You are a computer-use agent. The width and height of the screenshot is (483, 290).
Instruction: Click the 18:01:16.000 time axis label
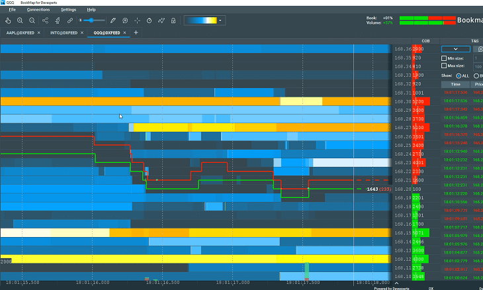click(93, 282)
